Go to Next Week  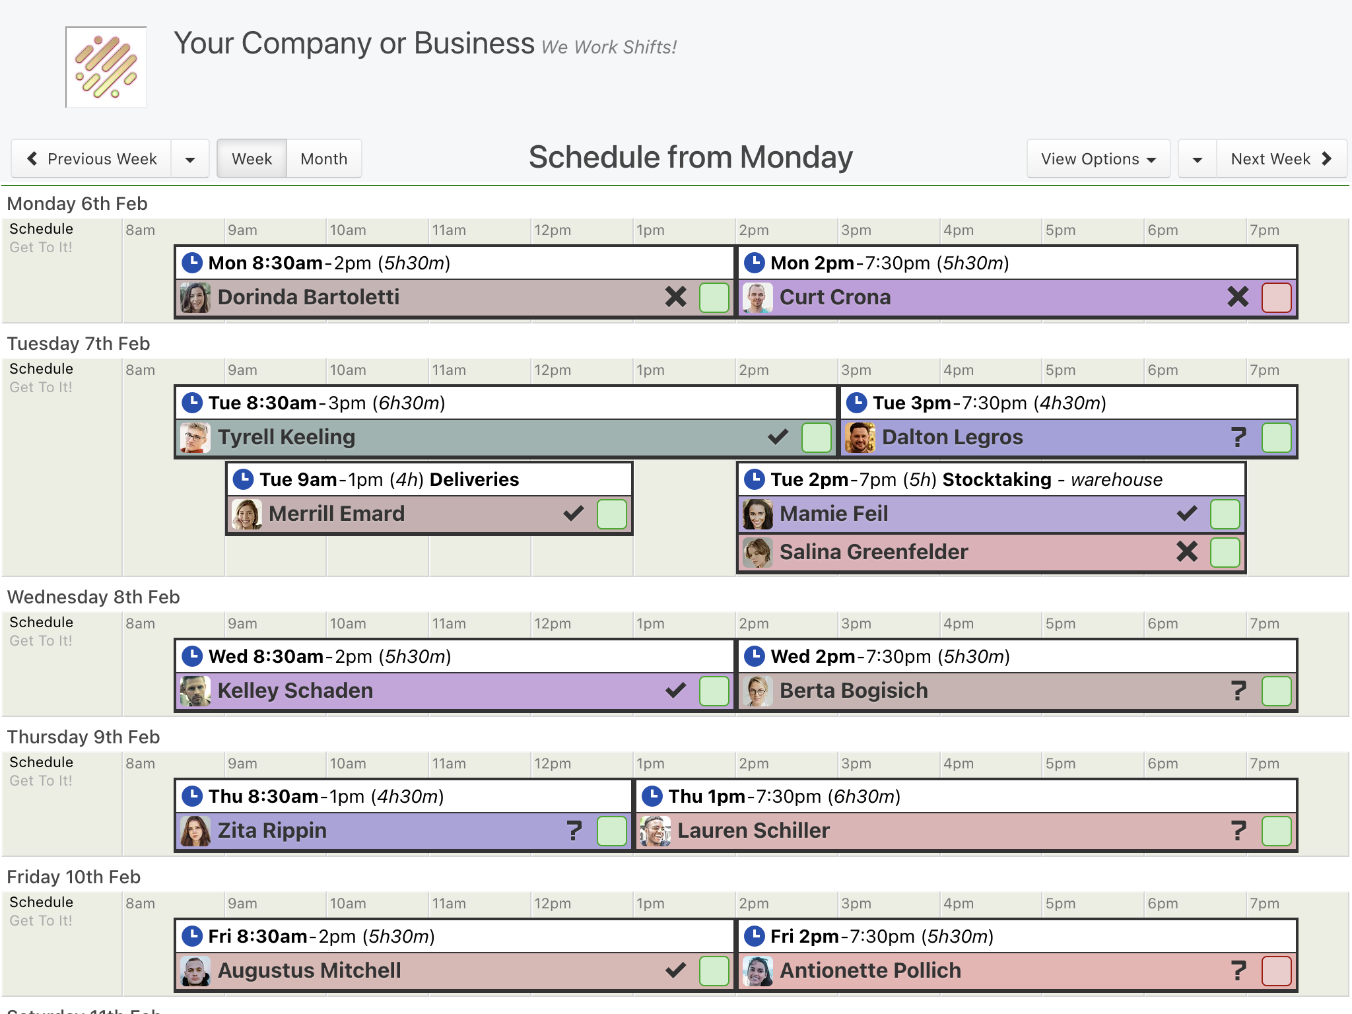coord(1281,159)
